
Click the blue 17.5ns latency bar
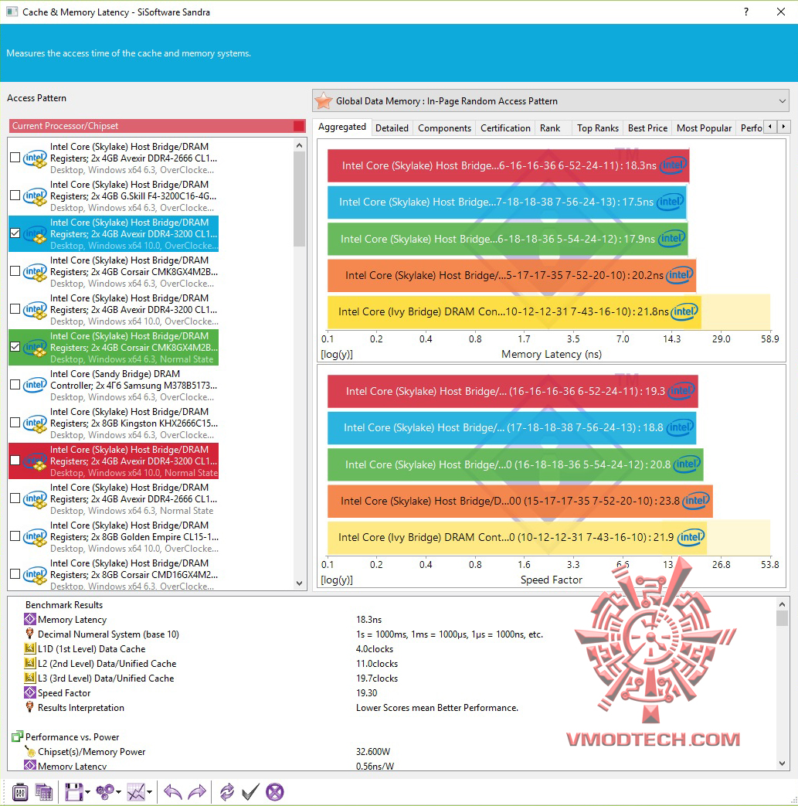508,202
